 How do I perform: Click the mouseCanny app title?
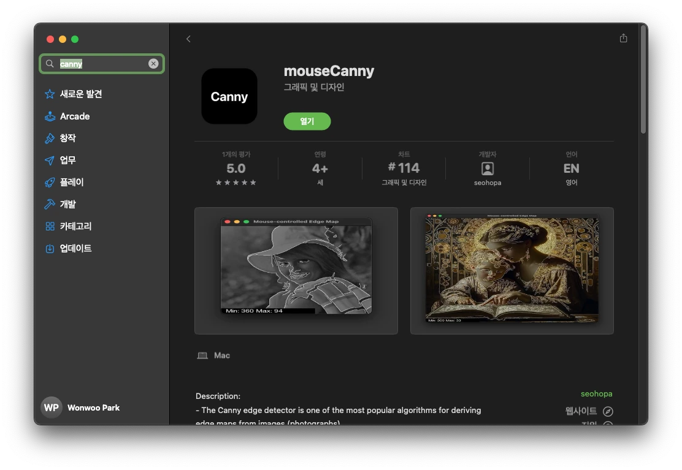(x=329, y=71)
